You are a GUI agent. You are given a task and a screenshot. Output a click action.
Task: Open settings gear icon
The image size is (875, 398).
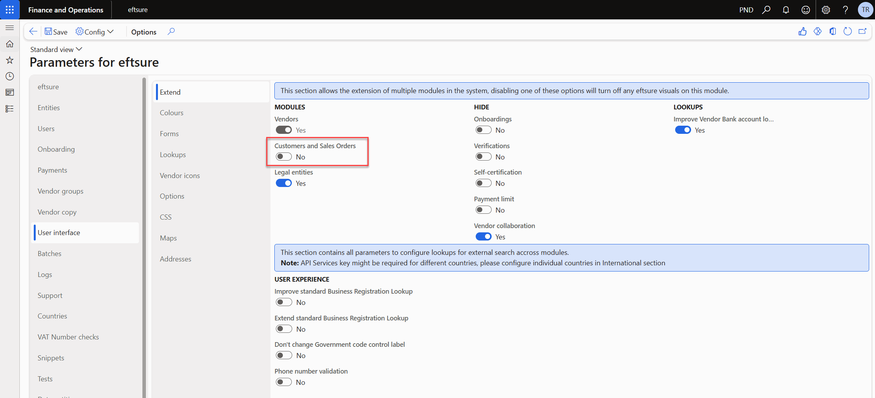coord(826,10)
